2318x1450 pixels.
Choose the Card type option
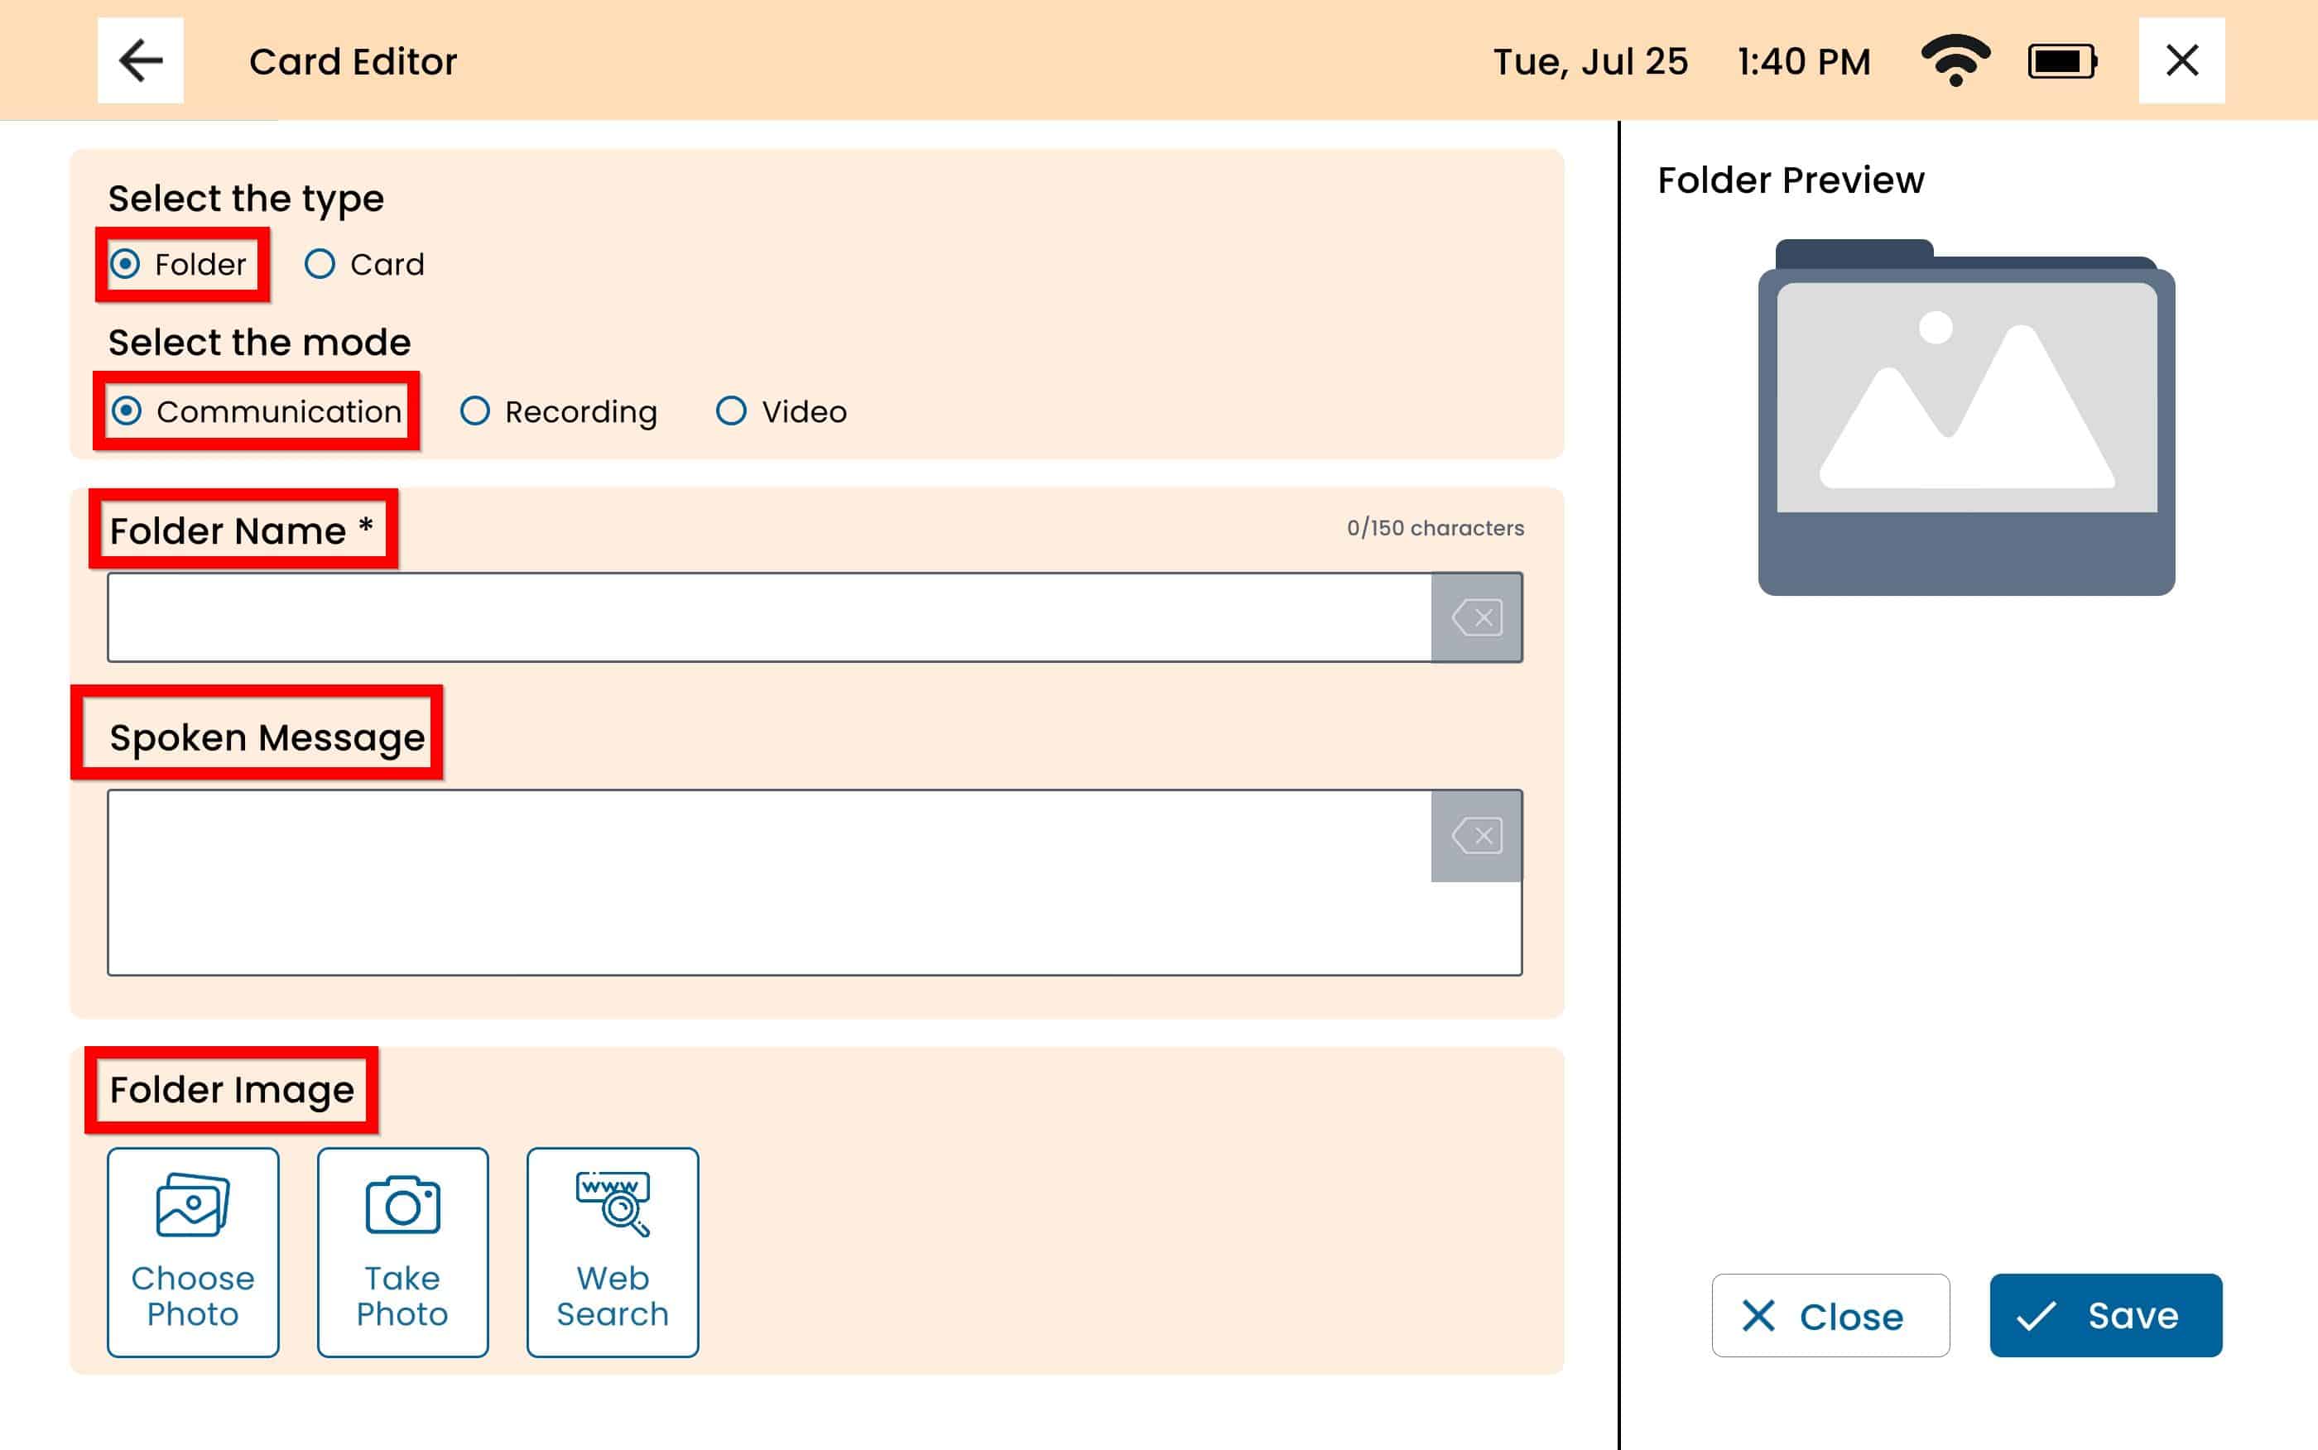point(320,264)
